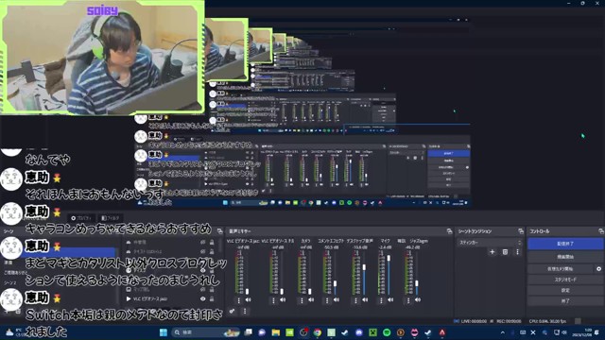Toggle visibility of VLC ビデオソース jacc source
This screenshot has width=605, height=340.
[x=203, y=298]
